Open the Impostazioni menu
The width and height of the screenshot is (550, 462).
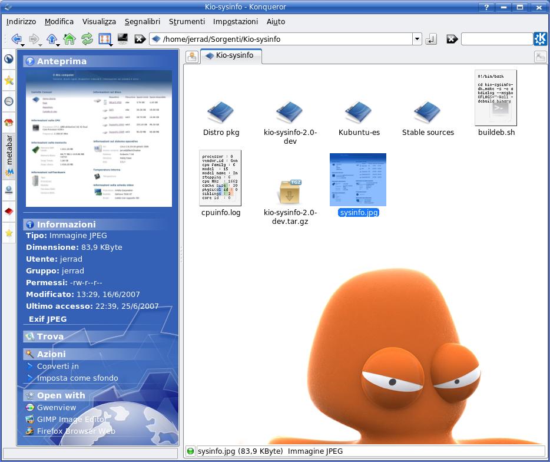pos(236,22)
